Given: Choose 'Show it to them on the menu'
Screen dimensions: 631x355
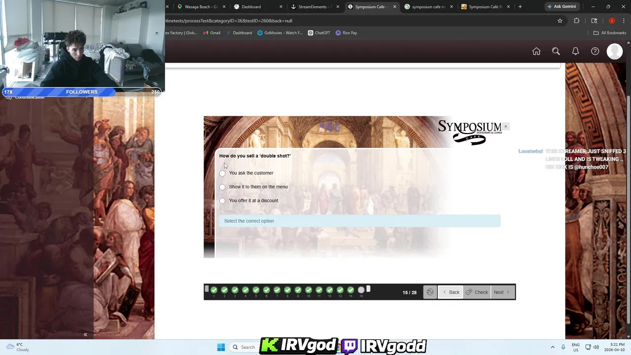Looking at the screenshot, I should point(222,187).
